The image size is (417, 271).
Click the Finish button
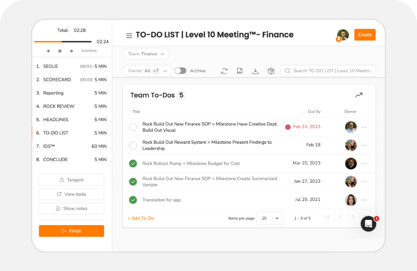click(71, 231)
